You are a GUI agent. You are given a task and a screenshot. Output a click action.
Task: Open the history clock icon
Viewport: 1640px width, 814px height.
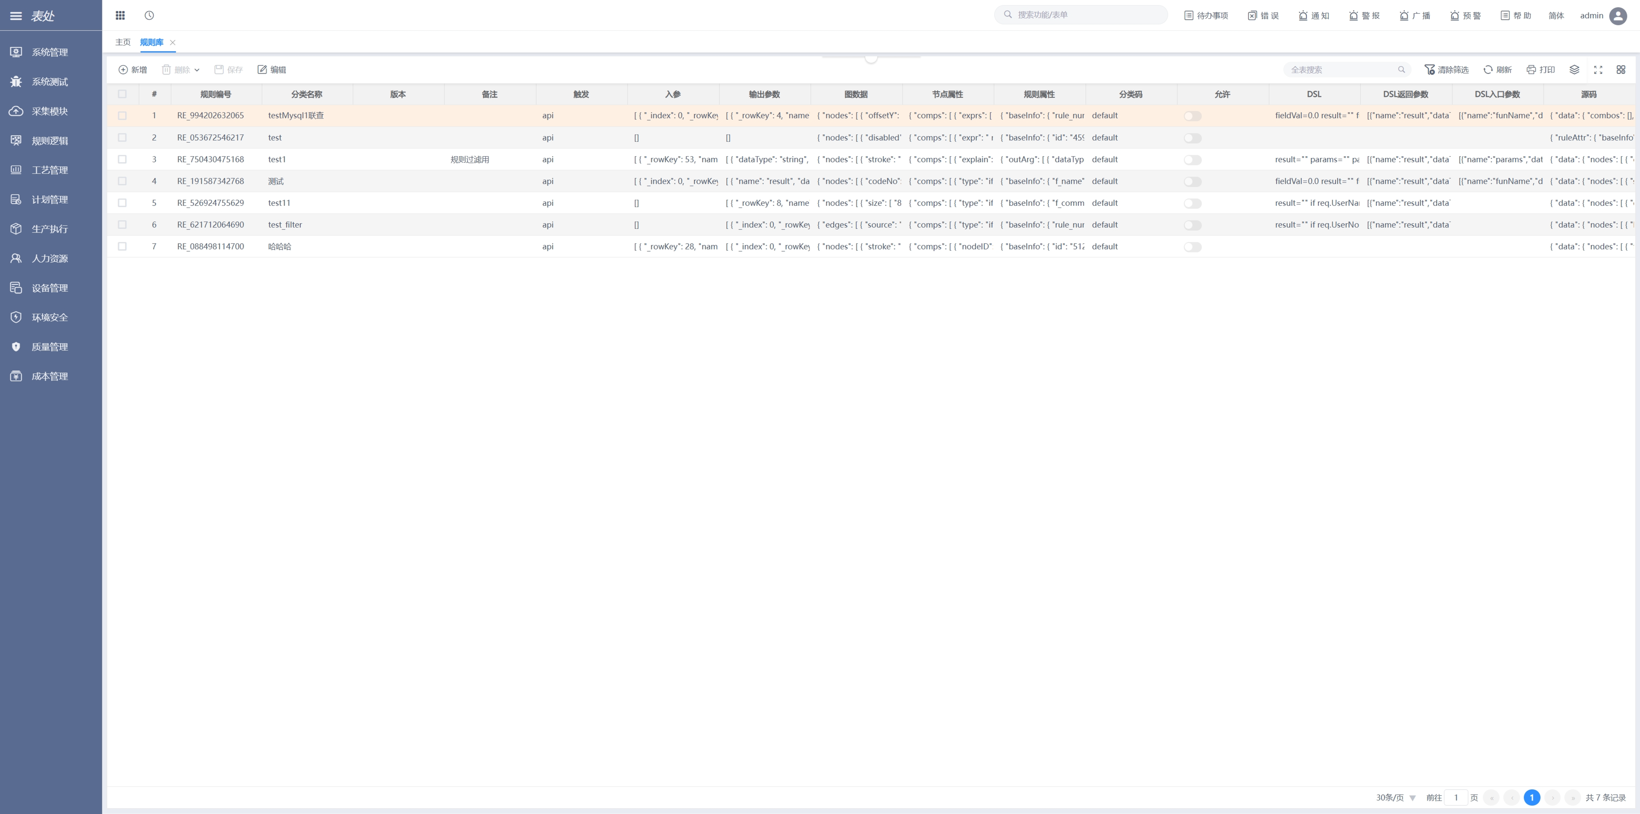(x=149, y=15)
